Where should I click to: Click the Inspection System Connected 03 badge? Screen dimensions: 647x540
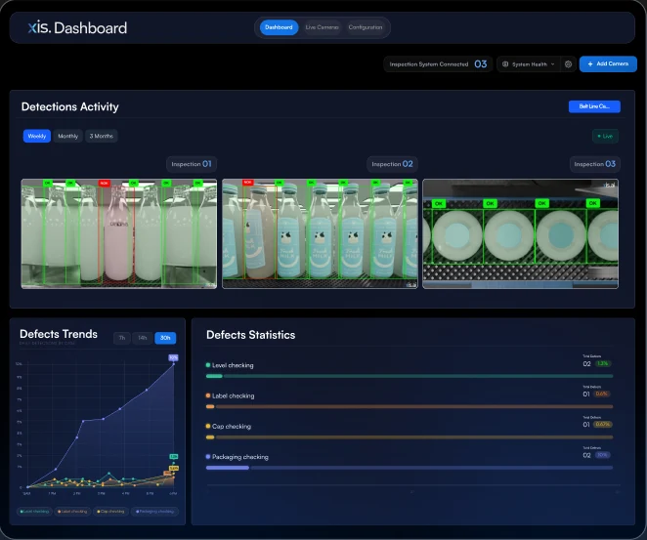(438, 63)
